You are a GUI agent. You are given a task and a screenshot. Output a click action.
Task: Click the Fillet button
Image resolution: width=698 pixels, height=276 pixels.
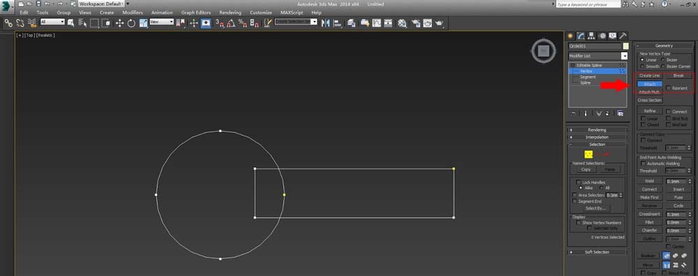tap(650, 222)
